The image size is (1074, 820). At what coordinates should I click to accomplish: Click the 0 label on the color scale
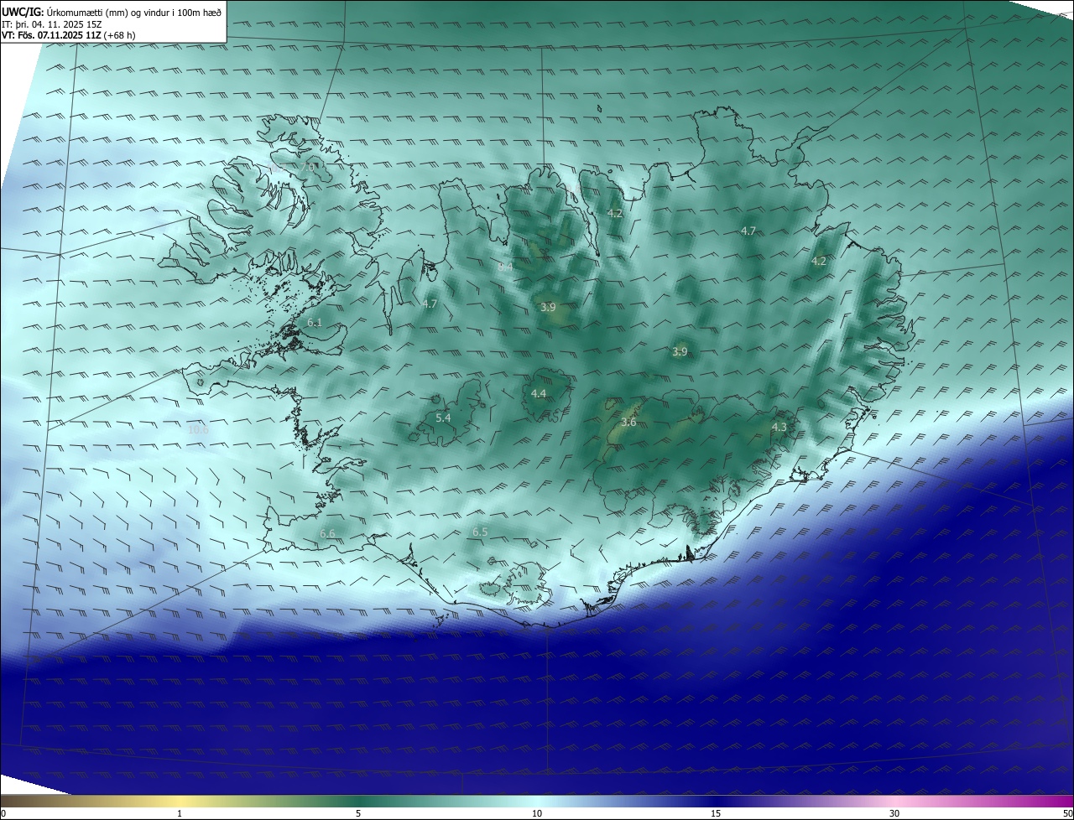3,813
